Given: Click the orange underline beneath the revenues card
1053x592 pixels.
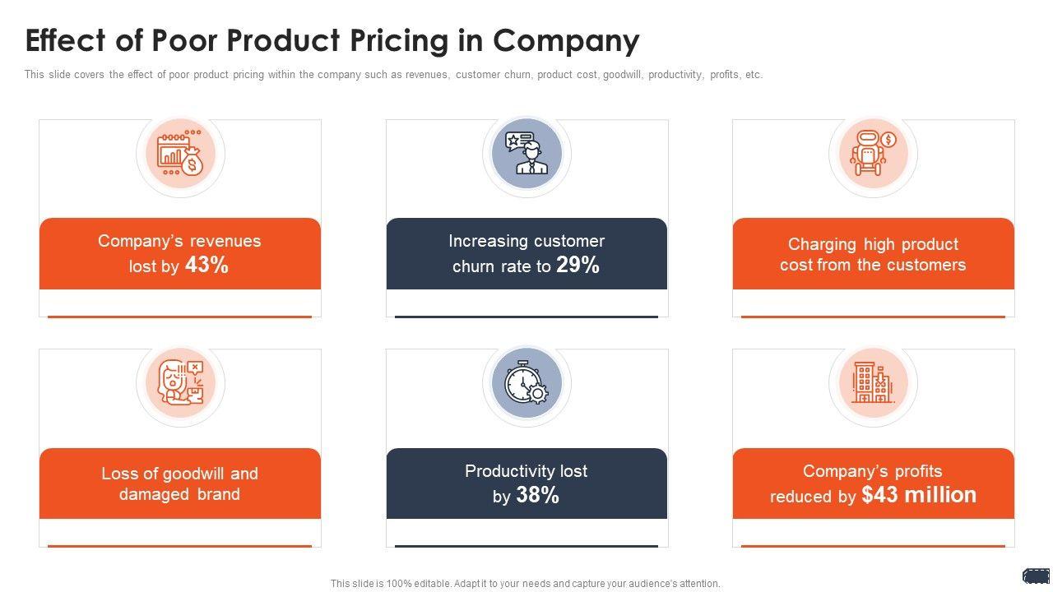Looking at the screenshot, I should pos(180,316).
